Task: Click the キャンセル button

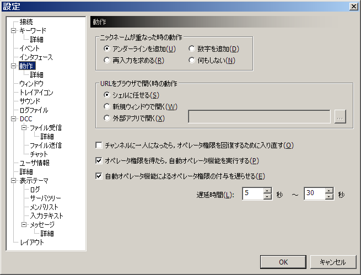Action: coord(333,262)
